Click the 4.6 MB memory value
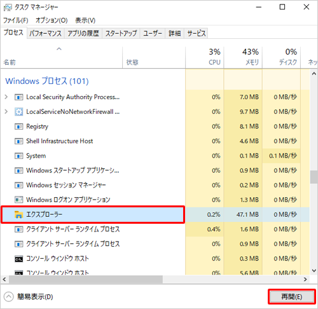 pyautogui.click(x=249, y=141)
